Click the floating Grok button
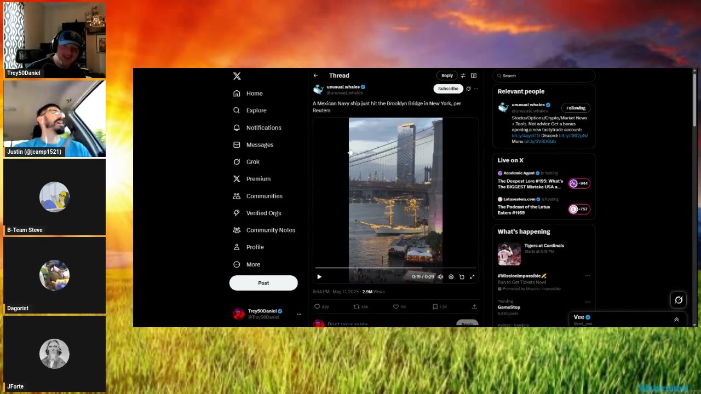Image resolution: width=701 pixels, height=394 pixels. tap(679, 300)
